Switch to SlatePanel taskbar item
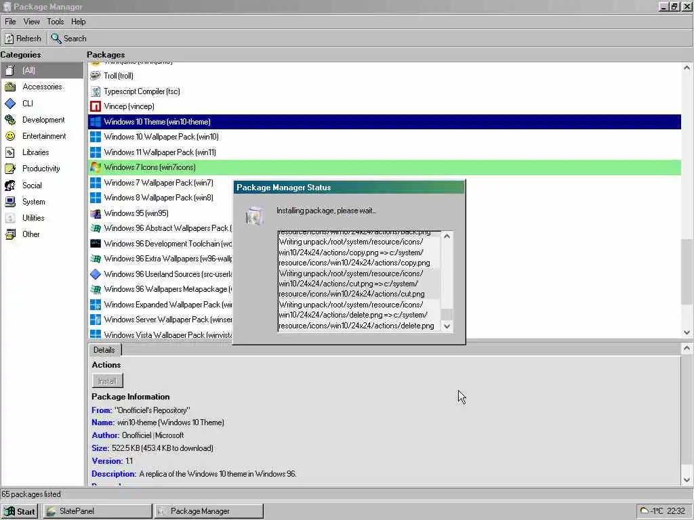Image resolution: width=694 pixels, height=520 pixels. pyautogui.click(x=98, y=511)
